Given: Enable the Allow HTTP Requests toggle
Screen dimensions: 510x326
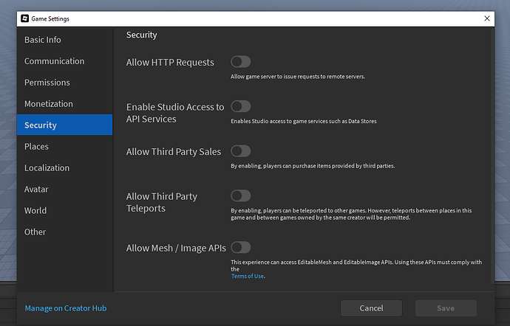Looking at the screenshot, I should [x=241, y=62].
